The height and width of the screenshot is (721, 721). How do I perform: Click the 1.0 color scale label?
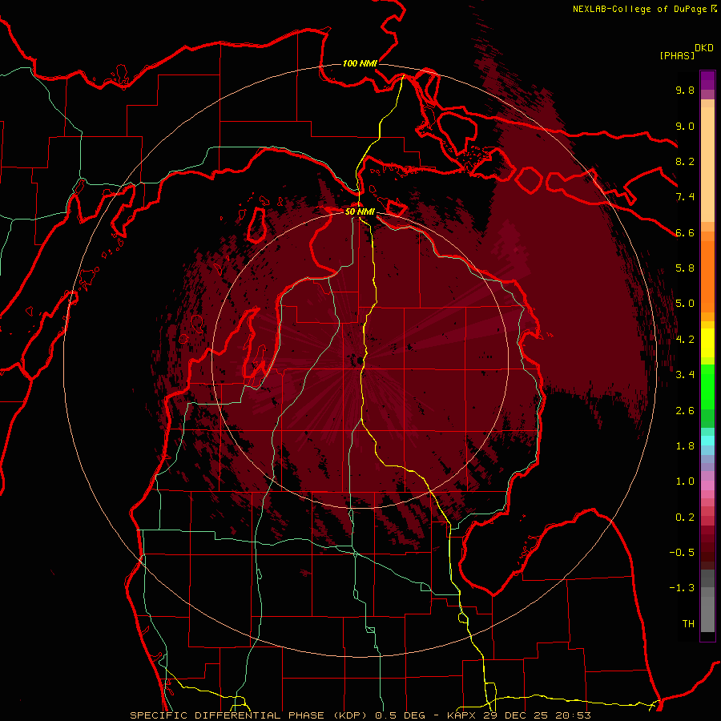(x=685, y=481)
